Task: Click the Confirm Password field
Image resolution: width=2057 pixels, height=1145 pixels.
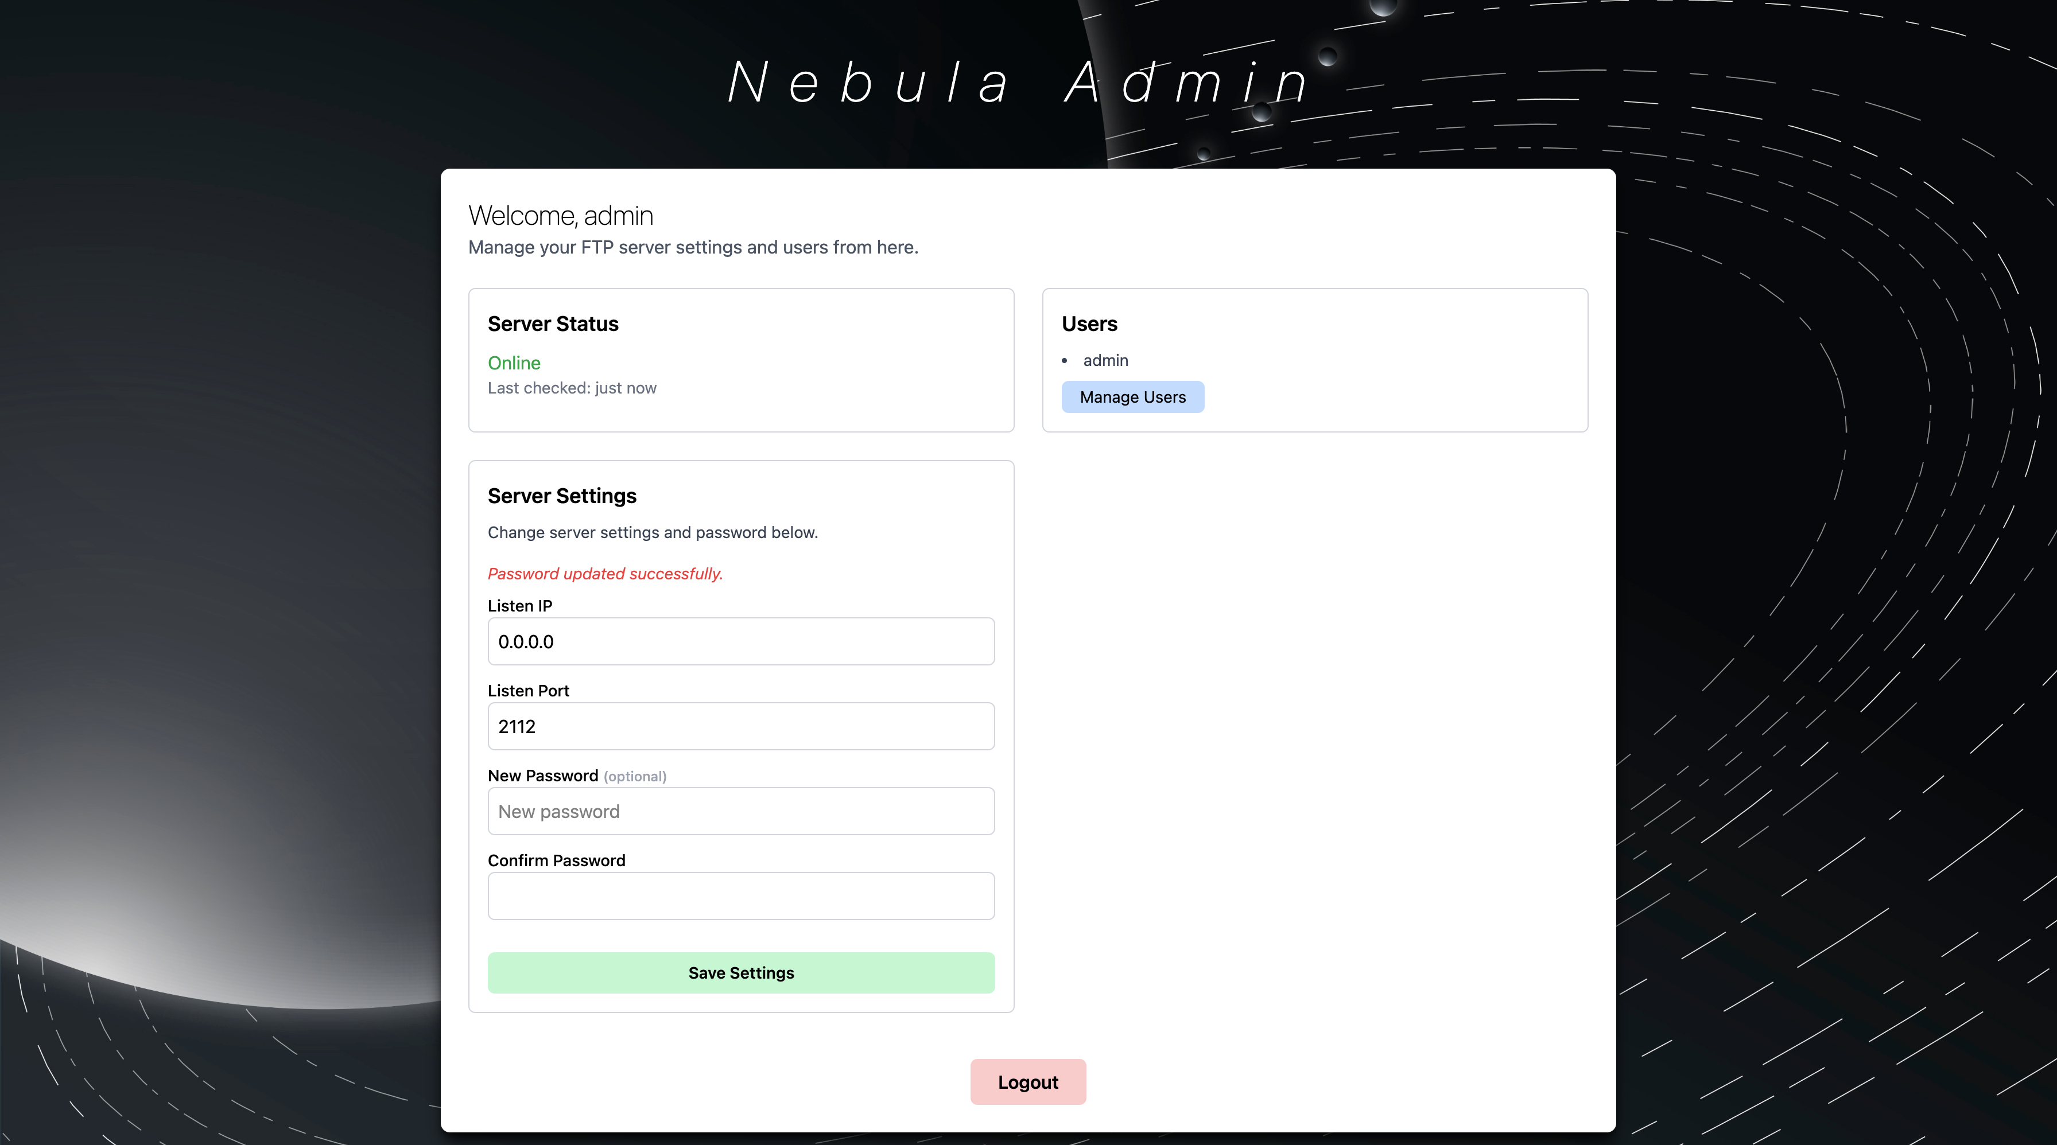Action: (x=740, y=895)
